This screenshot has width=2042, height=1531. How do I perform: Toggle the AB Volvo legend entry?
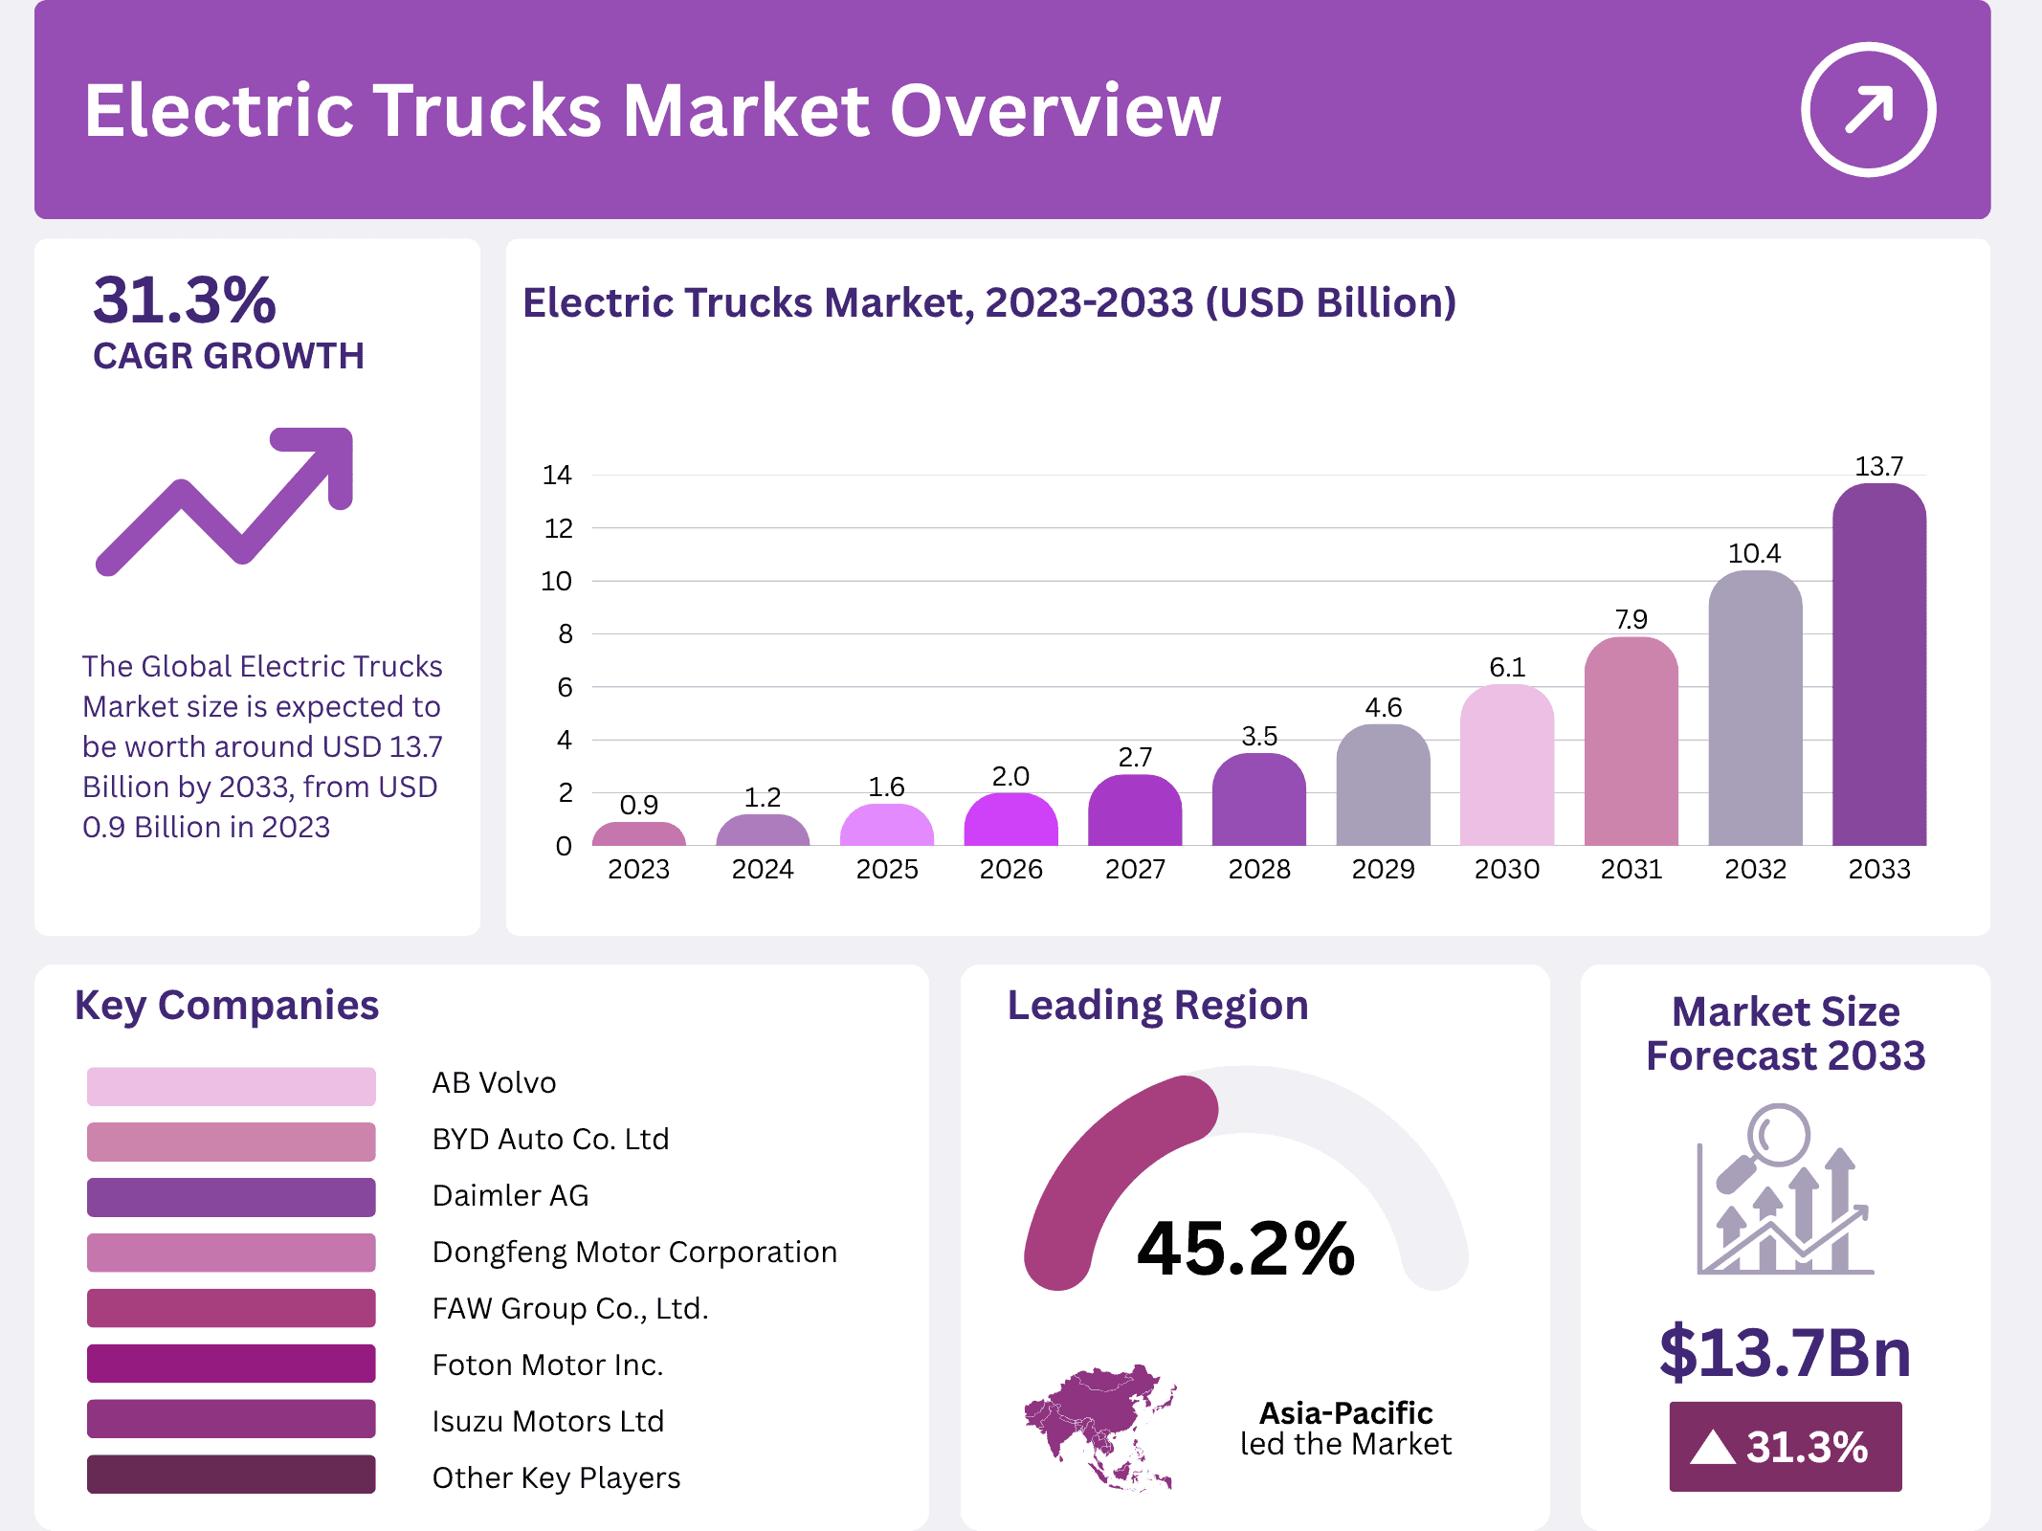(x=494, y=1082)
